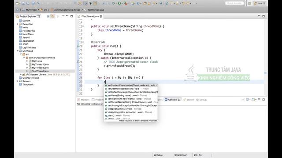Expand the Main.java node

tap(27, 61)
